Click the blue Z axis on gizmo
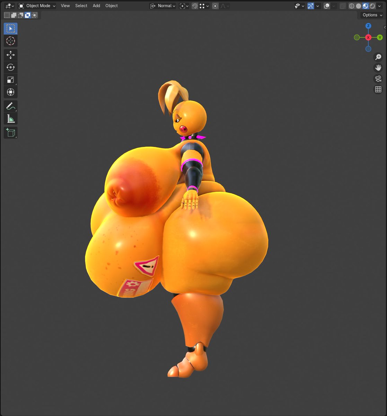 click(368, 26)
